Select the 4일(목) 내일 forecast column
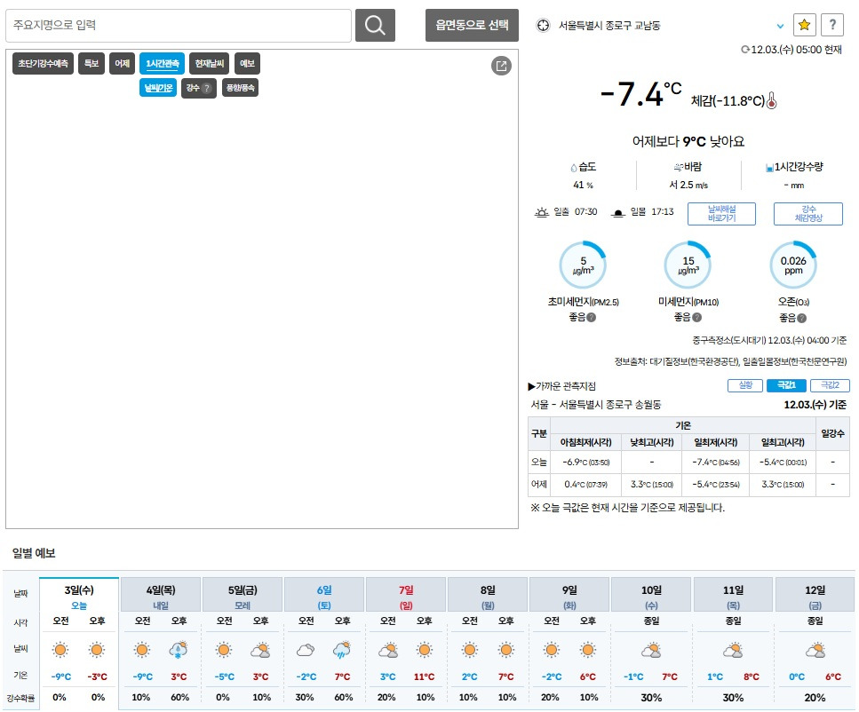The width and height of the screenshot is (859, 712). click(x=161, y=595)
